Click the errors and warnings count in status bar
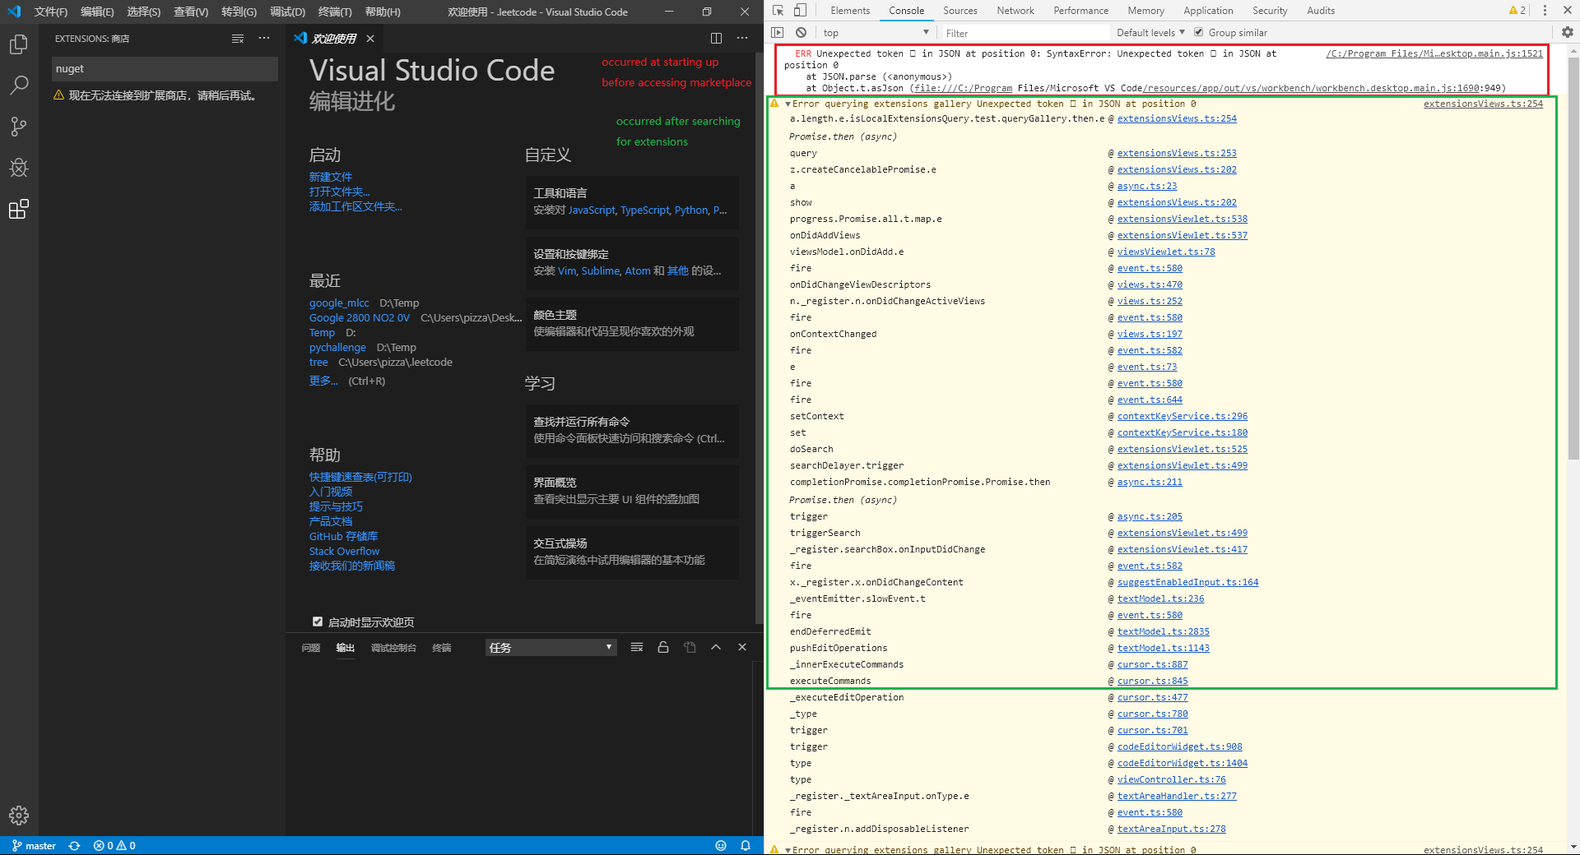 114,845
